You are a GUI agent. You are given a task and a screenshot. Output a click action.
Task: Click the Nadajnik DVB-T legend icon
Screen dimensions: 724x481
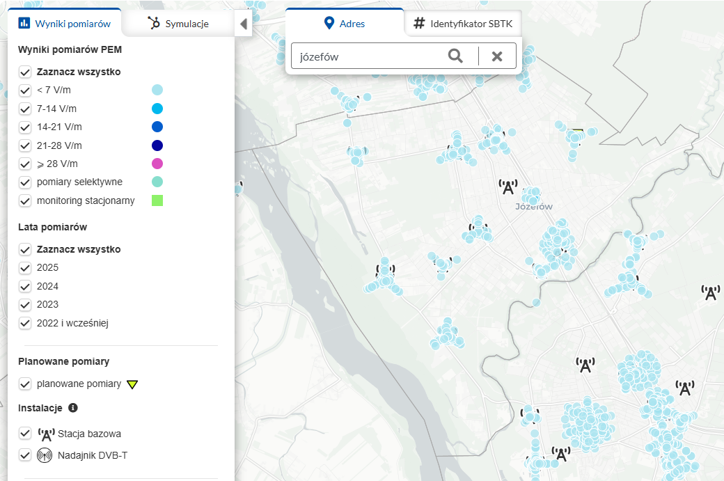tap(45, 456)
